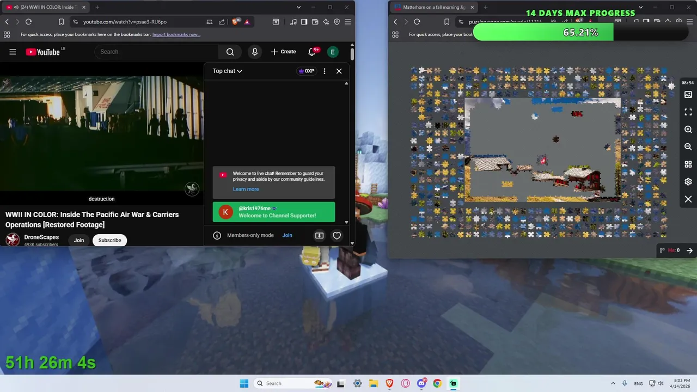This screenshot has height=392, width=697.
Task: Click the YouTube search magnifier button
Action: coord(230,52)
